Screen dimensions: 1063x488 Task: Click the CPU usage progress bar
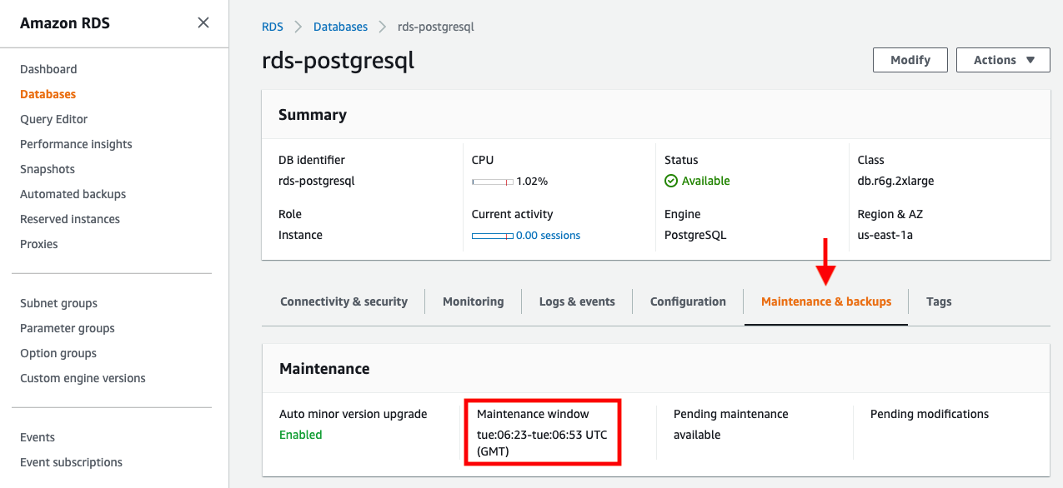494,180
